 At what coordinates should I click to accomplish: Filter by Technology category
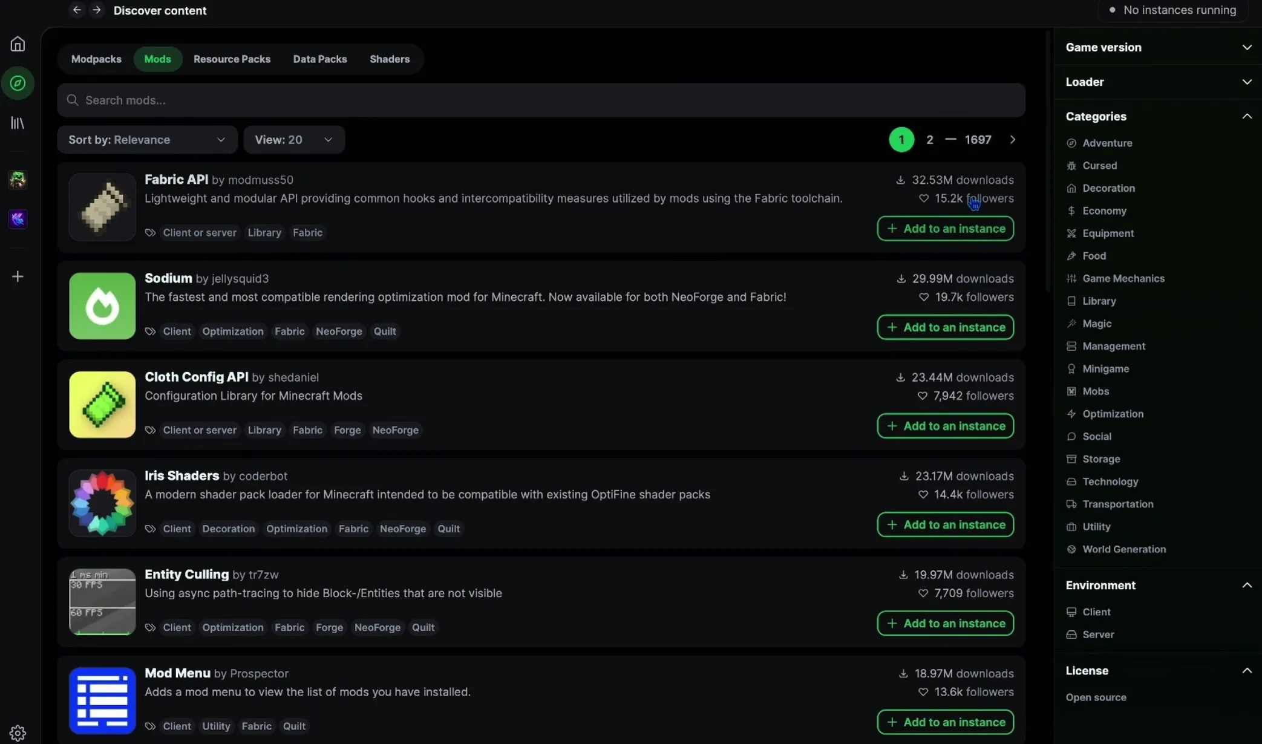[1103, 481]
